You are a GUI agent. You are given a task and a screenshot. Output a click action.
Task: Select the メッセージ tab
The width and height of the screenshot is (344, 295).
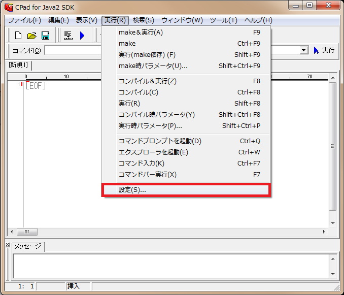[28, 246]
